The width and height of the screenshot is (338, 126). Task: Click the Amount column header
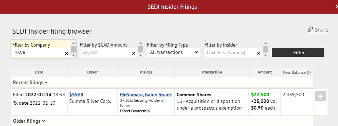click(264, 72)
